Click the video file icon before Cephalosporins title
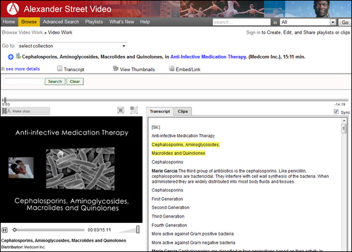Image resolution: width=352 pixels, height=252 pixels. [18, 56]
